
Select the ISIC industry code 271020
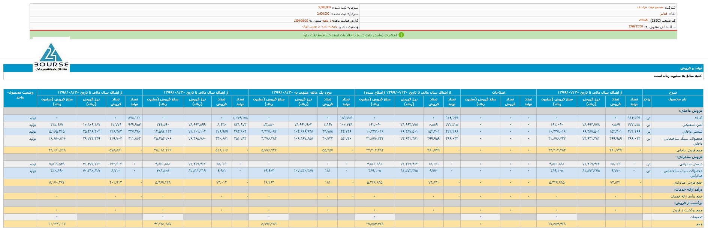pyautogui.click(x=644, y=20)
